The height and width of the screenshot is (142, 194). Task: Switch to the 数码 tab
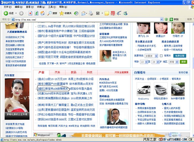[x=73, y=72]
